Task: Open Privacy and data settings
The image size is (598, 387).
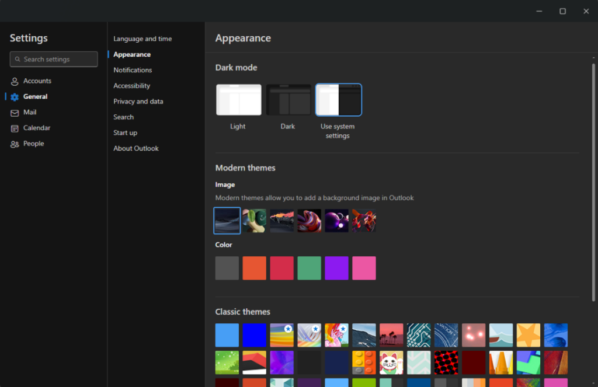Action: [138, 101]
